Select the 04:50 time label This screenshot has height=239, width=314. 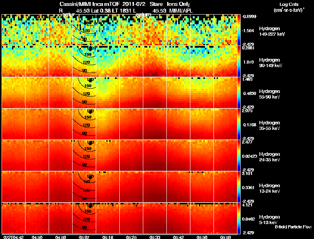click(x=37, y=237)
